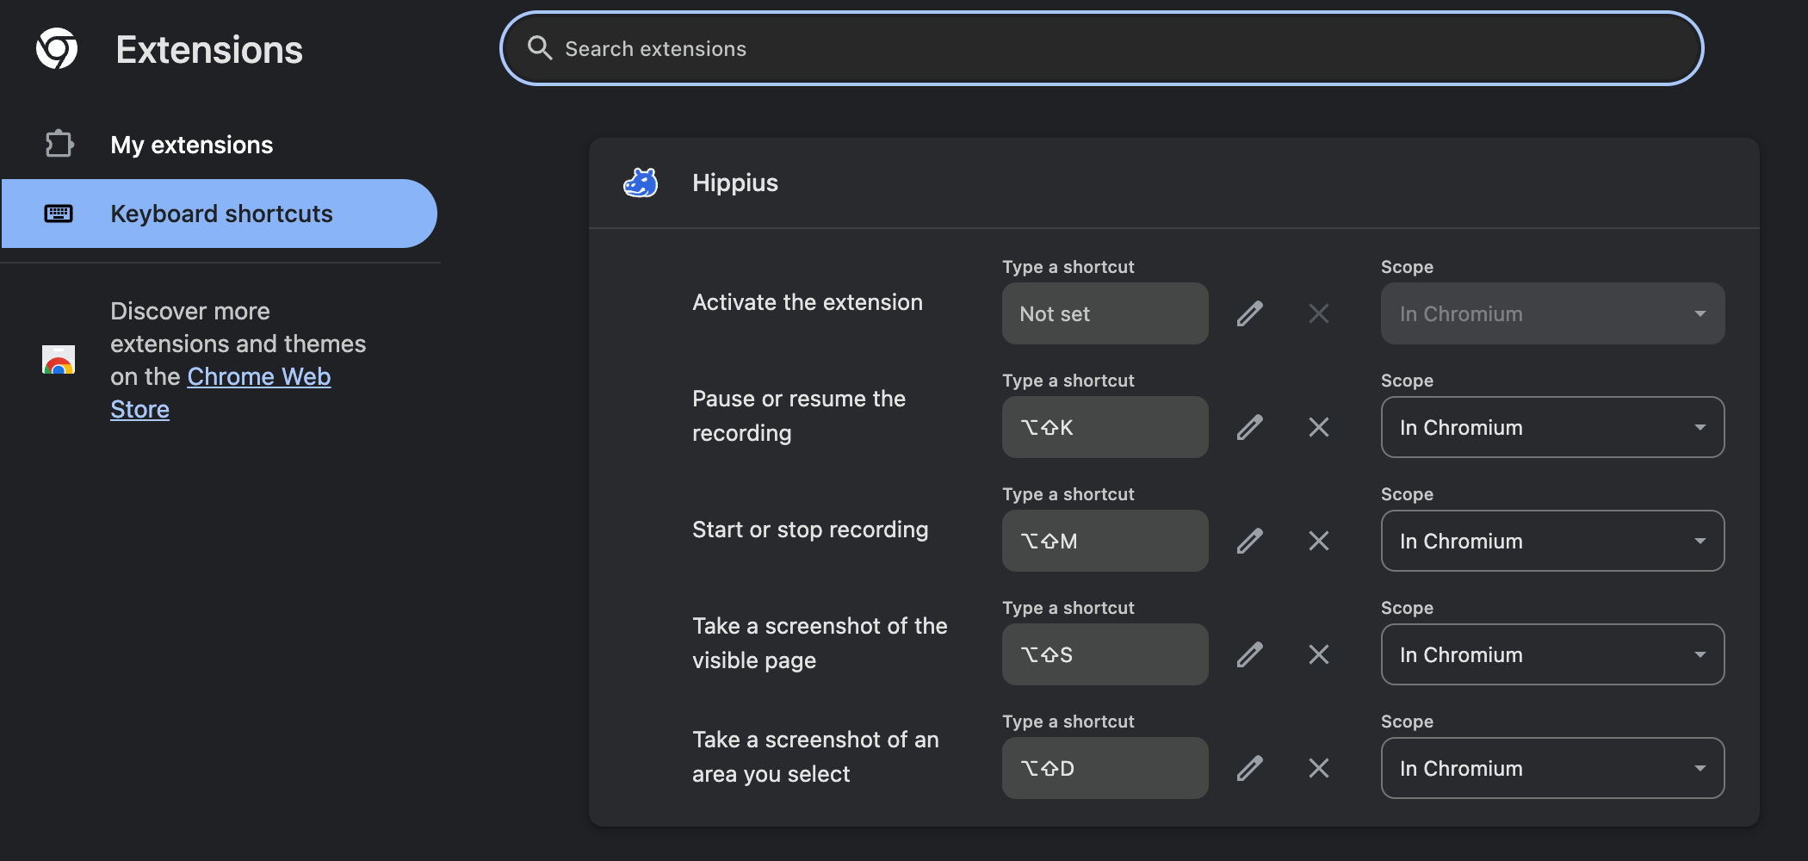
Task: Click the Take a screenshot of the visible page label
Action: coord(820,643)
